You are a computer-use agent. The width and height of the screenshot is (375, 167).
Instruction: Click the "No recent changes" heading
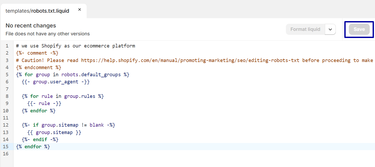coord(31,26)
